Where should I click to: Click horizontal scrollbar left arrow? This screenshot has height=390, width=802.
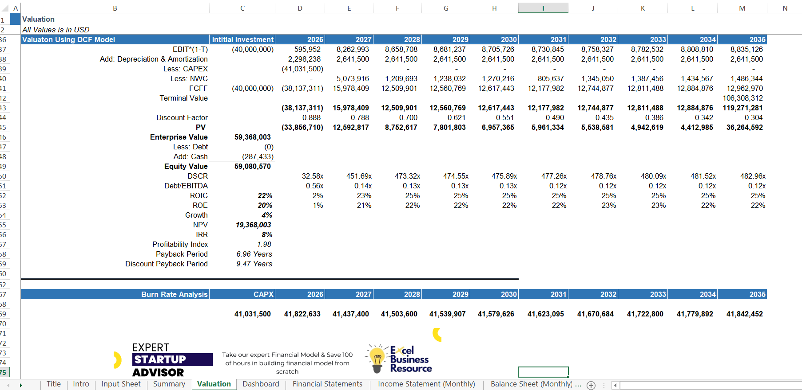coord(615,385)
